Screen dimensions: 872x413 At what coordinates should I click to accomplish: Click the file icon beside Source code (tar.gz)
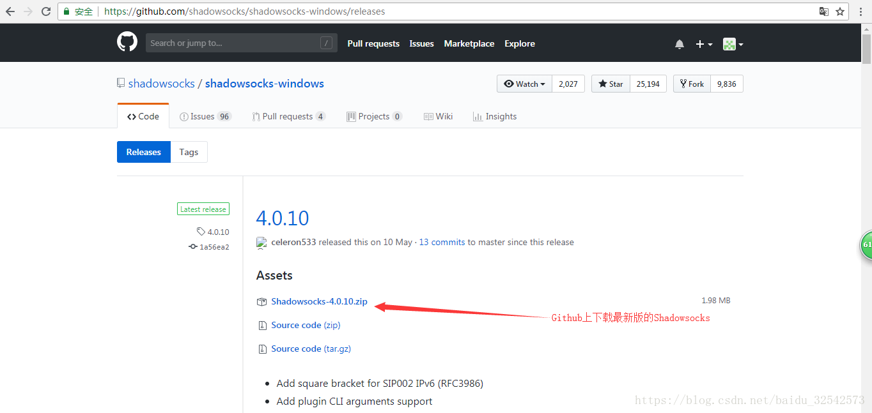(x=262, y=349)
